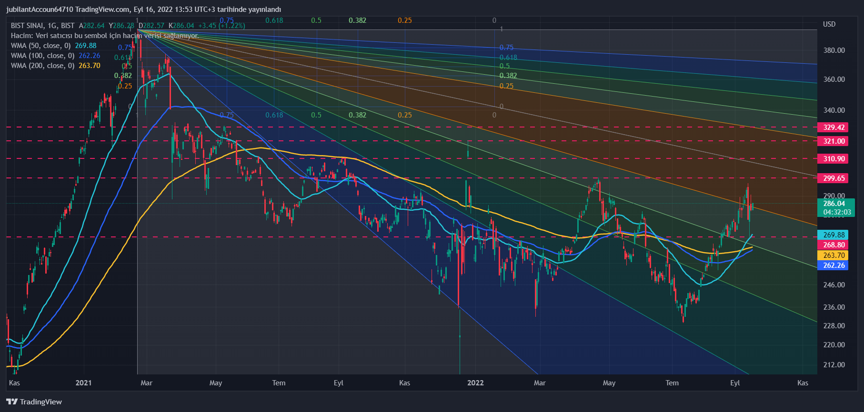Select the WMA (50, close, 0) legend
This screenshot has height=412, width=864.
(40, 46)
